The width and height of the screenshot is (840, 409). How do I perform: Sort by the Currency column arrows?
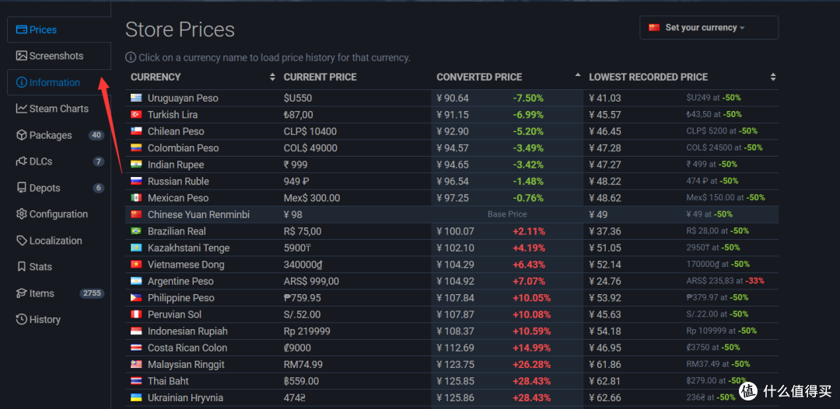point(272,78)
